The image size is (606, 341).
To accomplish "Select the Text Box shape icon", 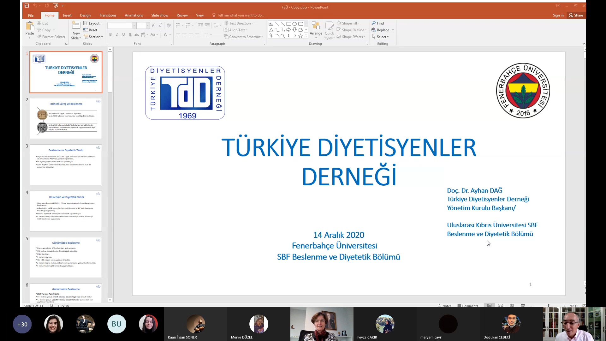I will point(271,24).
